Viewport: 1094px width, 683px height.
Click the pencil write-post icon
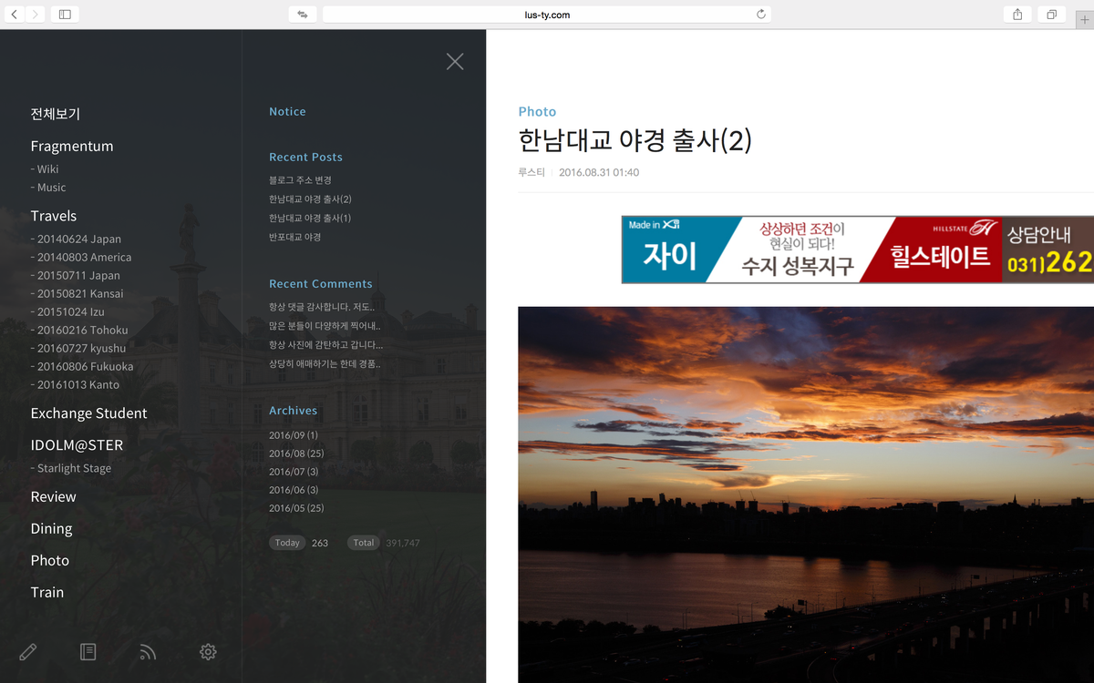pyautogui.click(x=28, y=652)
